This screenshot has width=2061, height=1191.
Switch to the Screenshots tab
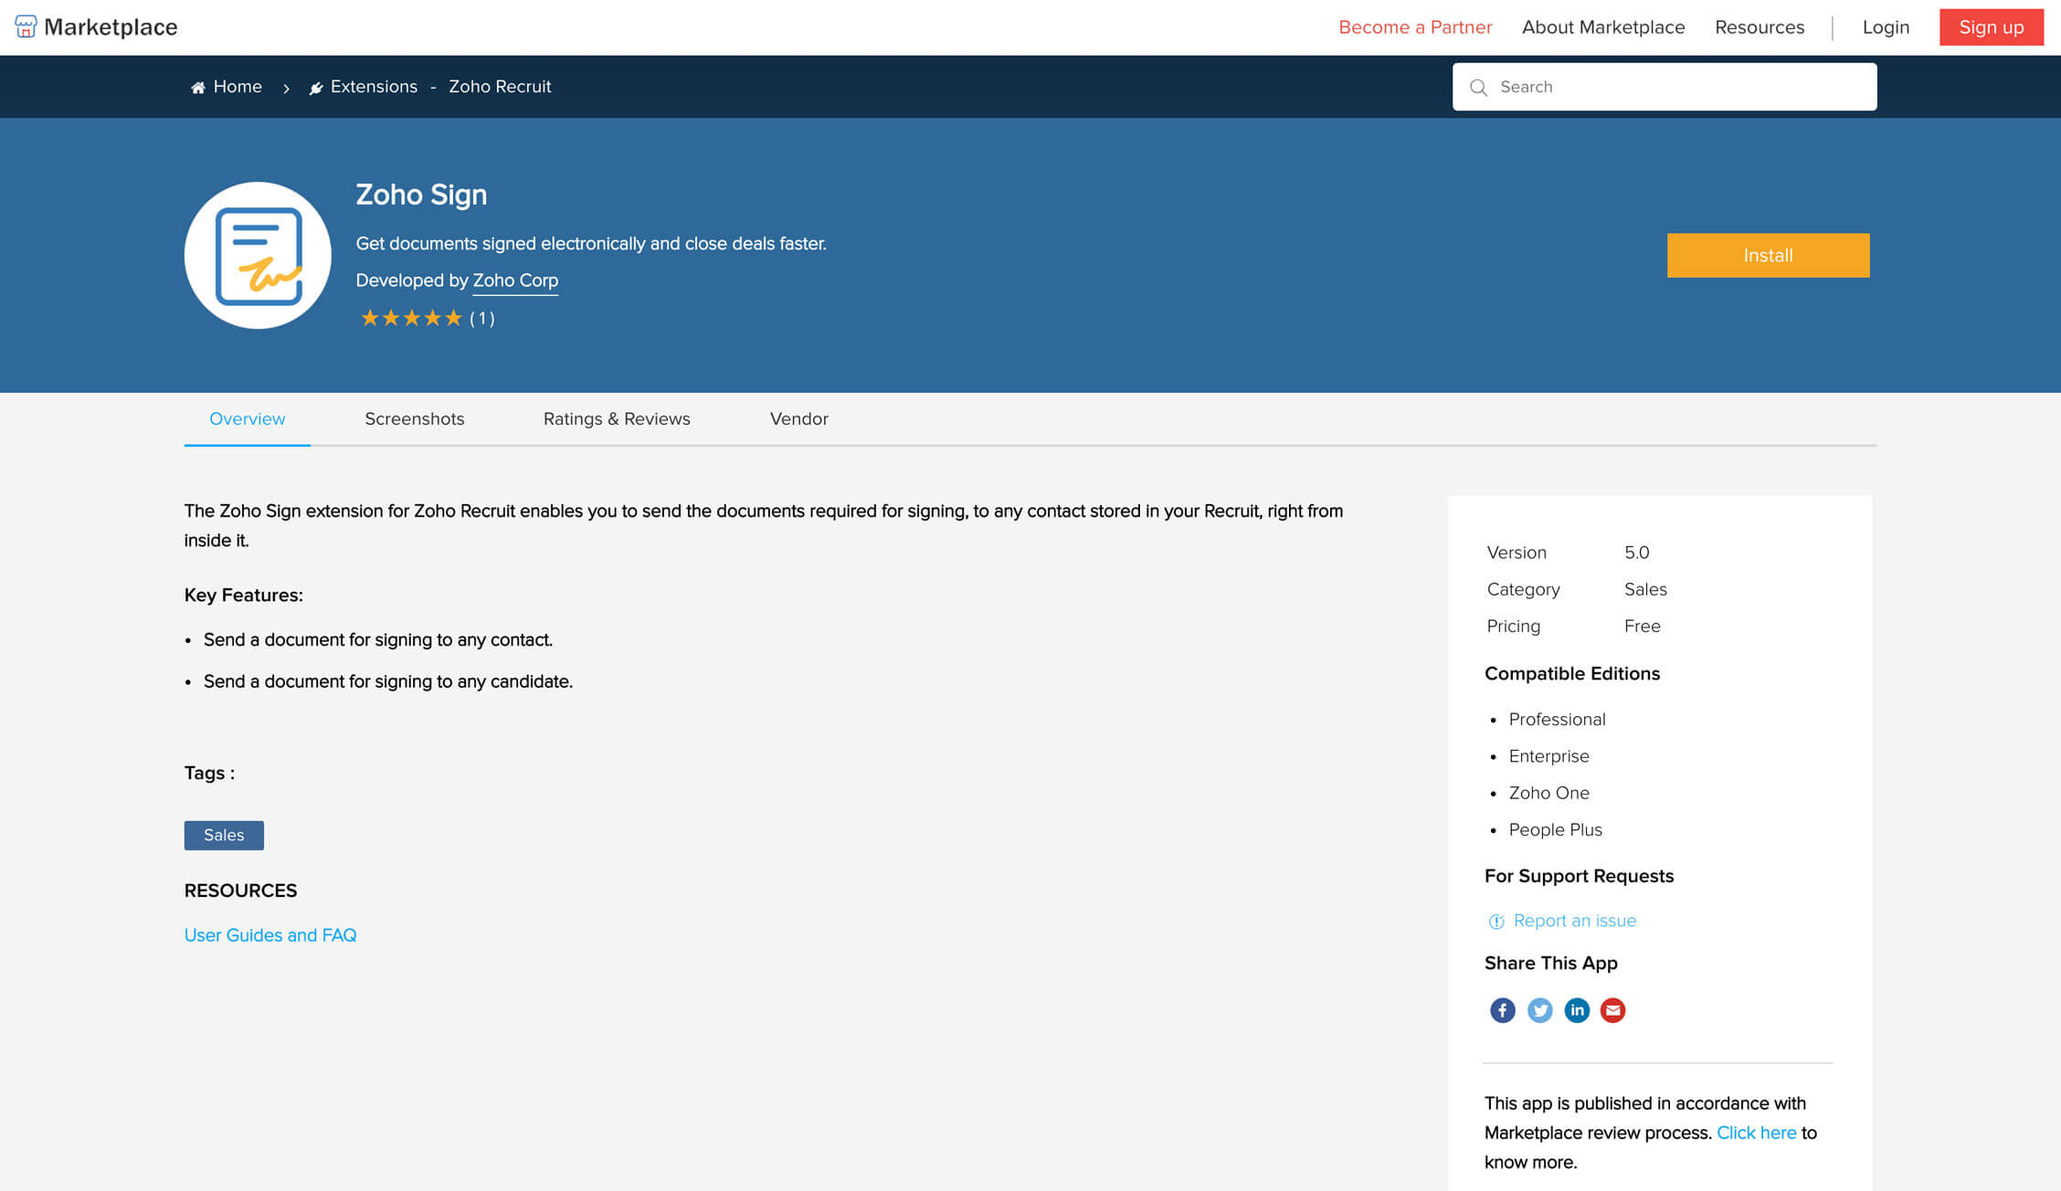tap(414, 419)
